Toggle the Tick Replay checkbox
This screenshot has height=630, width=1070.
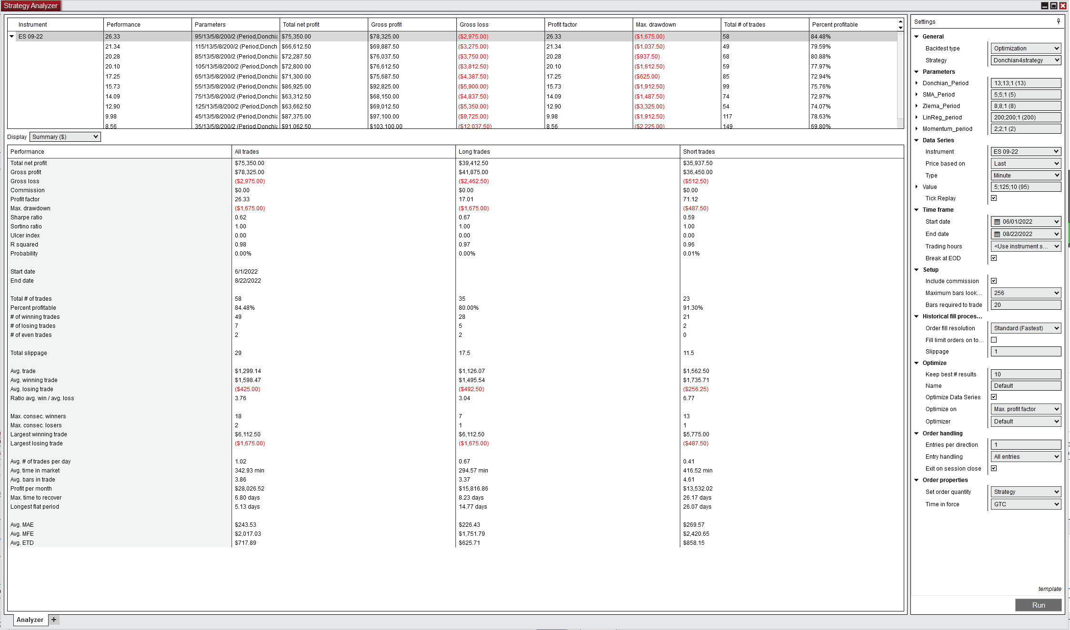click(x=994, y=198)
